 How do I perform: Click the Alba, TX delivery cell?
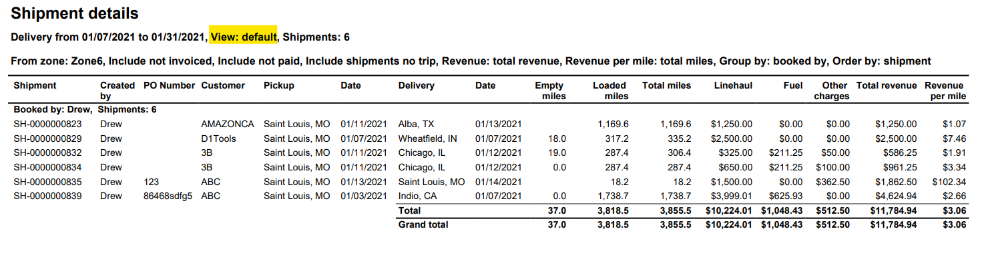[417, 124]
